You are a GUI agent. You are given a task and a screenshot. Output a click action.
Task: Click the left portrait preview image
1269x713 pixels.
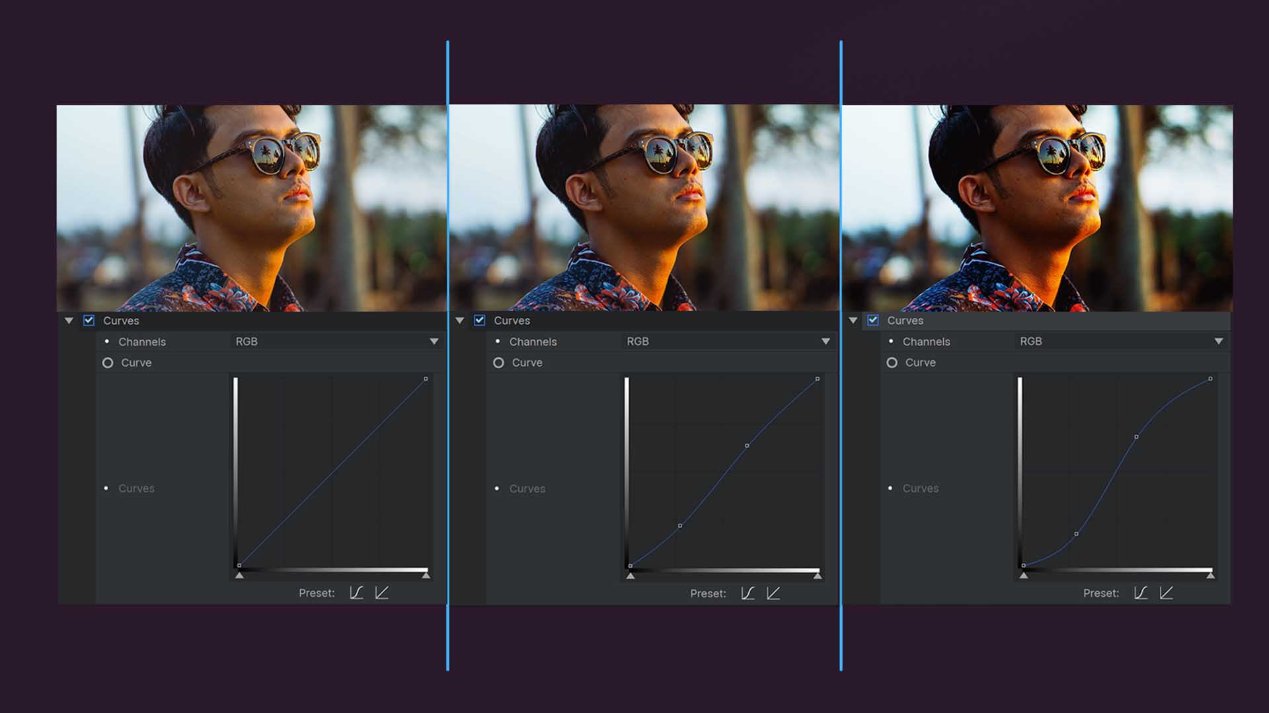pos(252,208)
